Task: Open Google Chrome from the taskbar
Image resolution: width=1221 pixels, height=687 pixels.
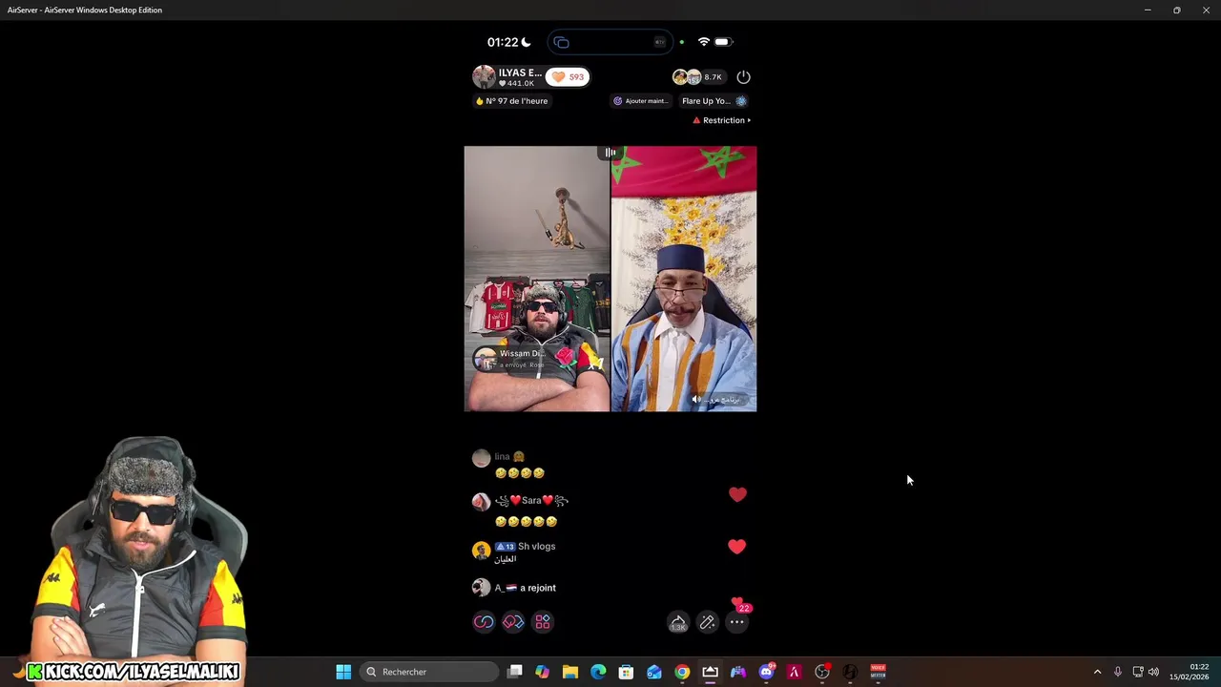Action: click(x=682, y=672)
